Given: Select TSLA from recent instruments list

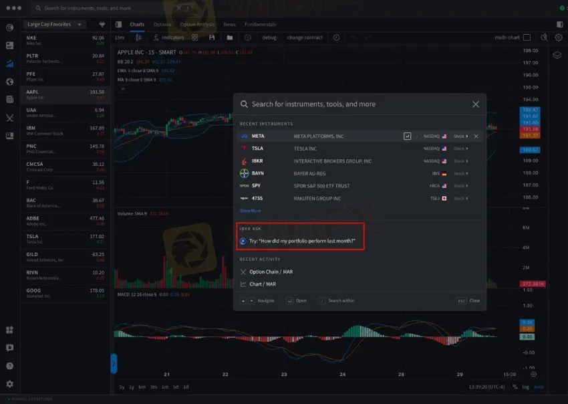Looking at the screenshot, I should tap(257, 148).
